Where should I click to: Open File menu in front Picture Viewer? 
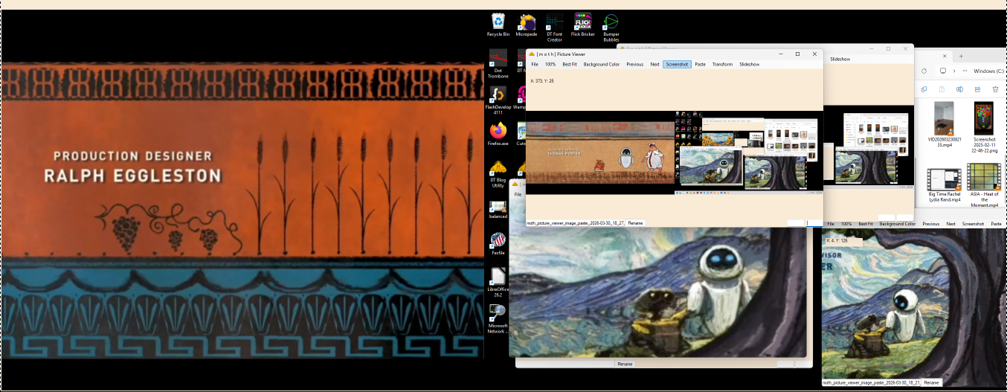pos(535,65)
